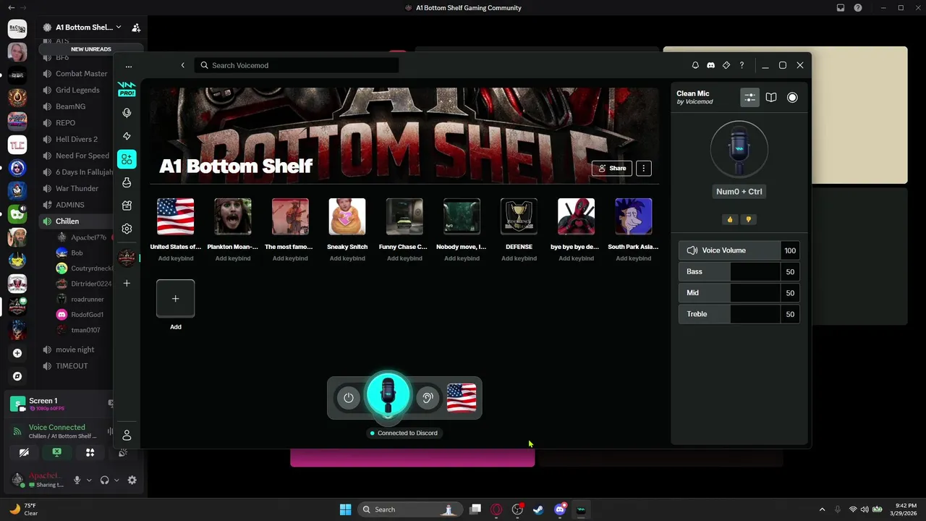
Task: Stop Discord screen sharing toggle
Action: pos(56,452)
